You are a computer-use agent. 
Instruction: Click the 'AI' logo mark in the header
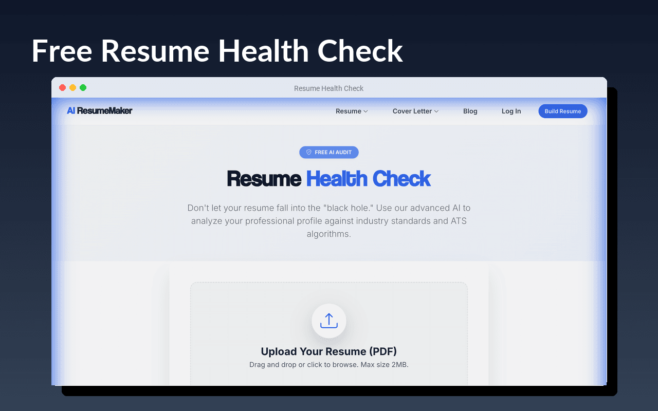coord(71,110)
